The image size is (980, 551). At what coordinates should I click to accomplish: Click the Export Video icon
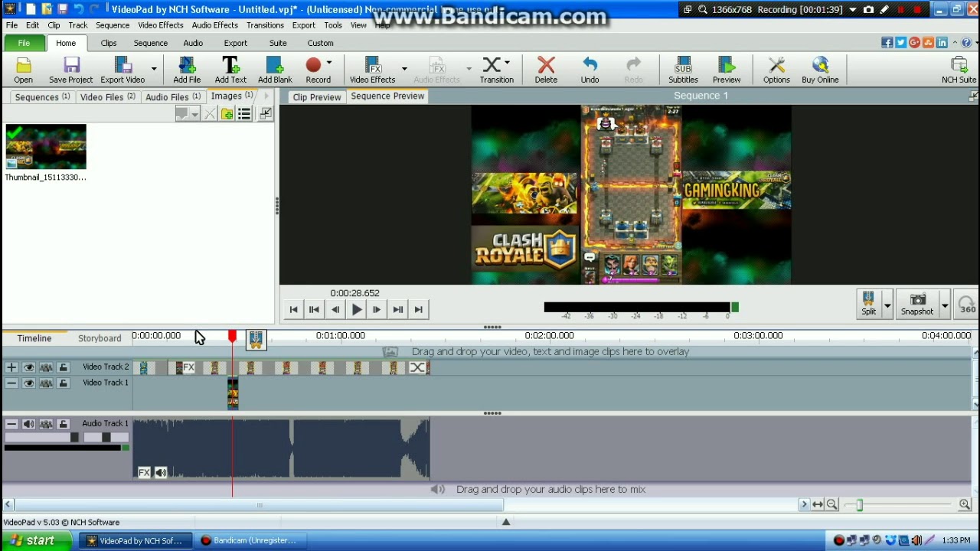[122, 70]
